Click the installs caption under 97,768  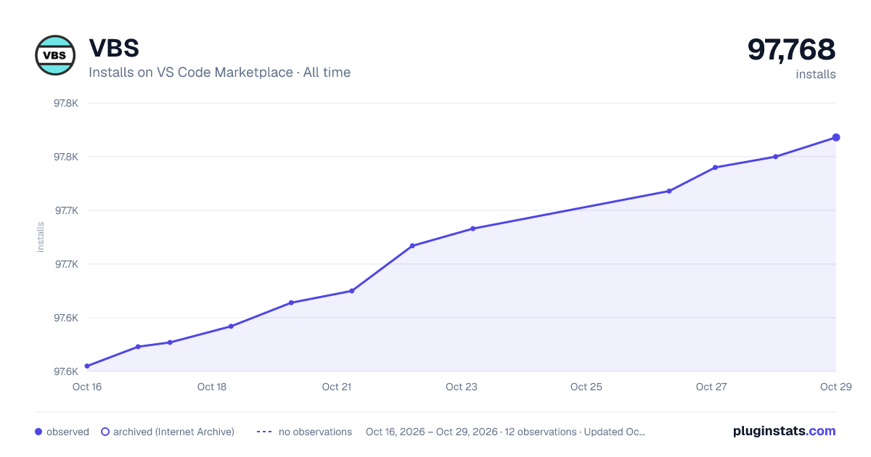[x=816, y=74]
